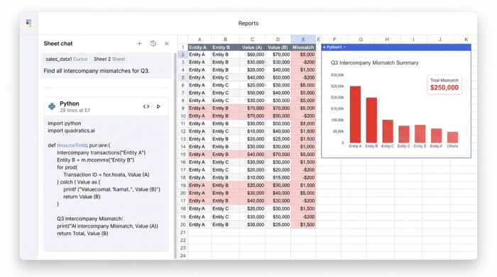This screenshot has height=277, width=497.
Task: Select column K header
Action: click(466, 40)
